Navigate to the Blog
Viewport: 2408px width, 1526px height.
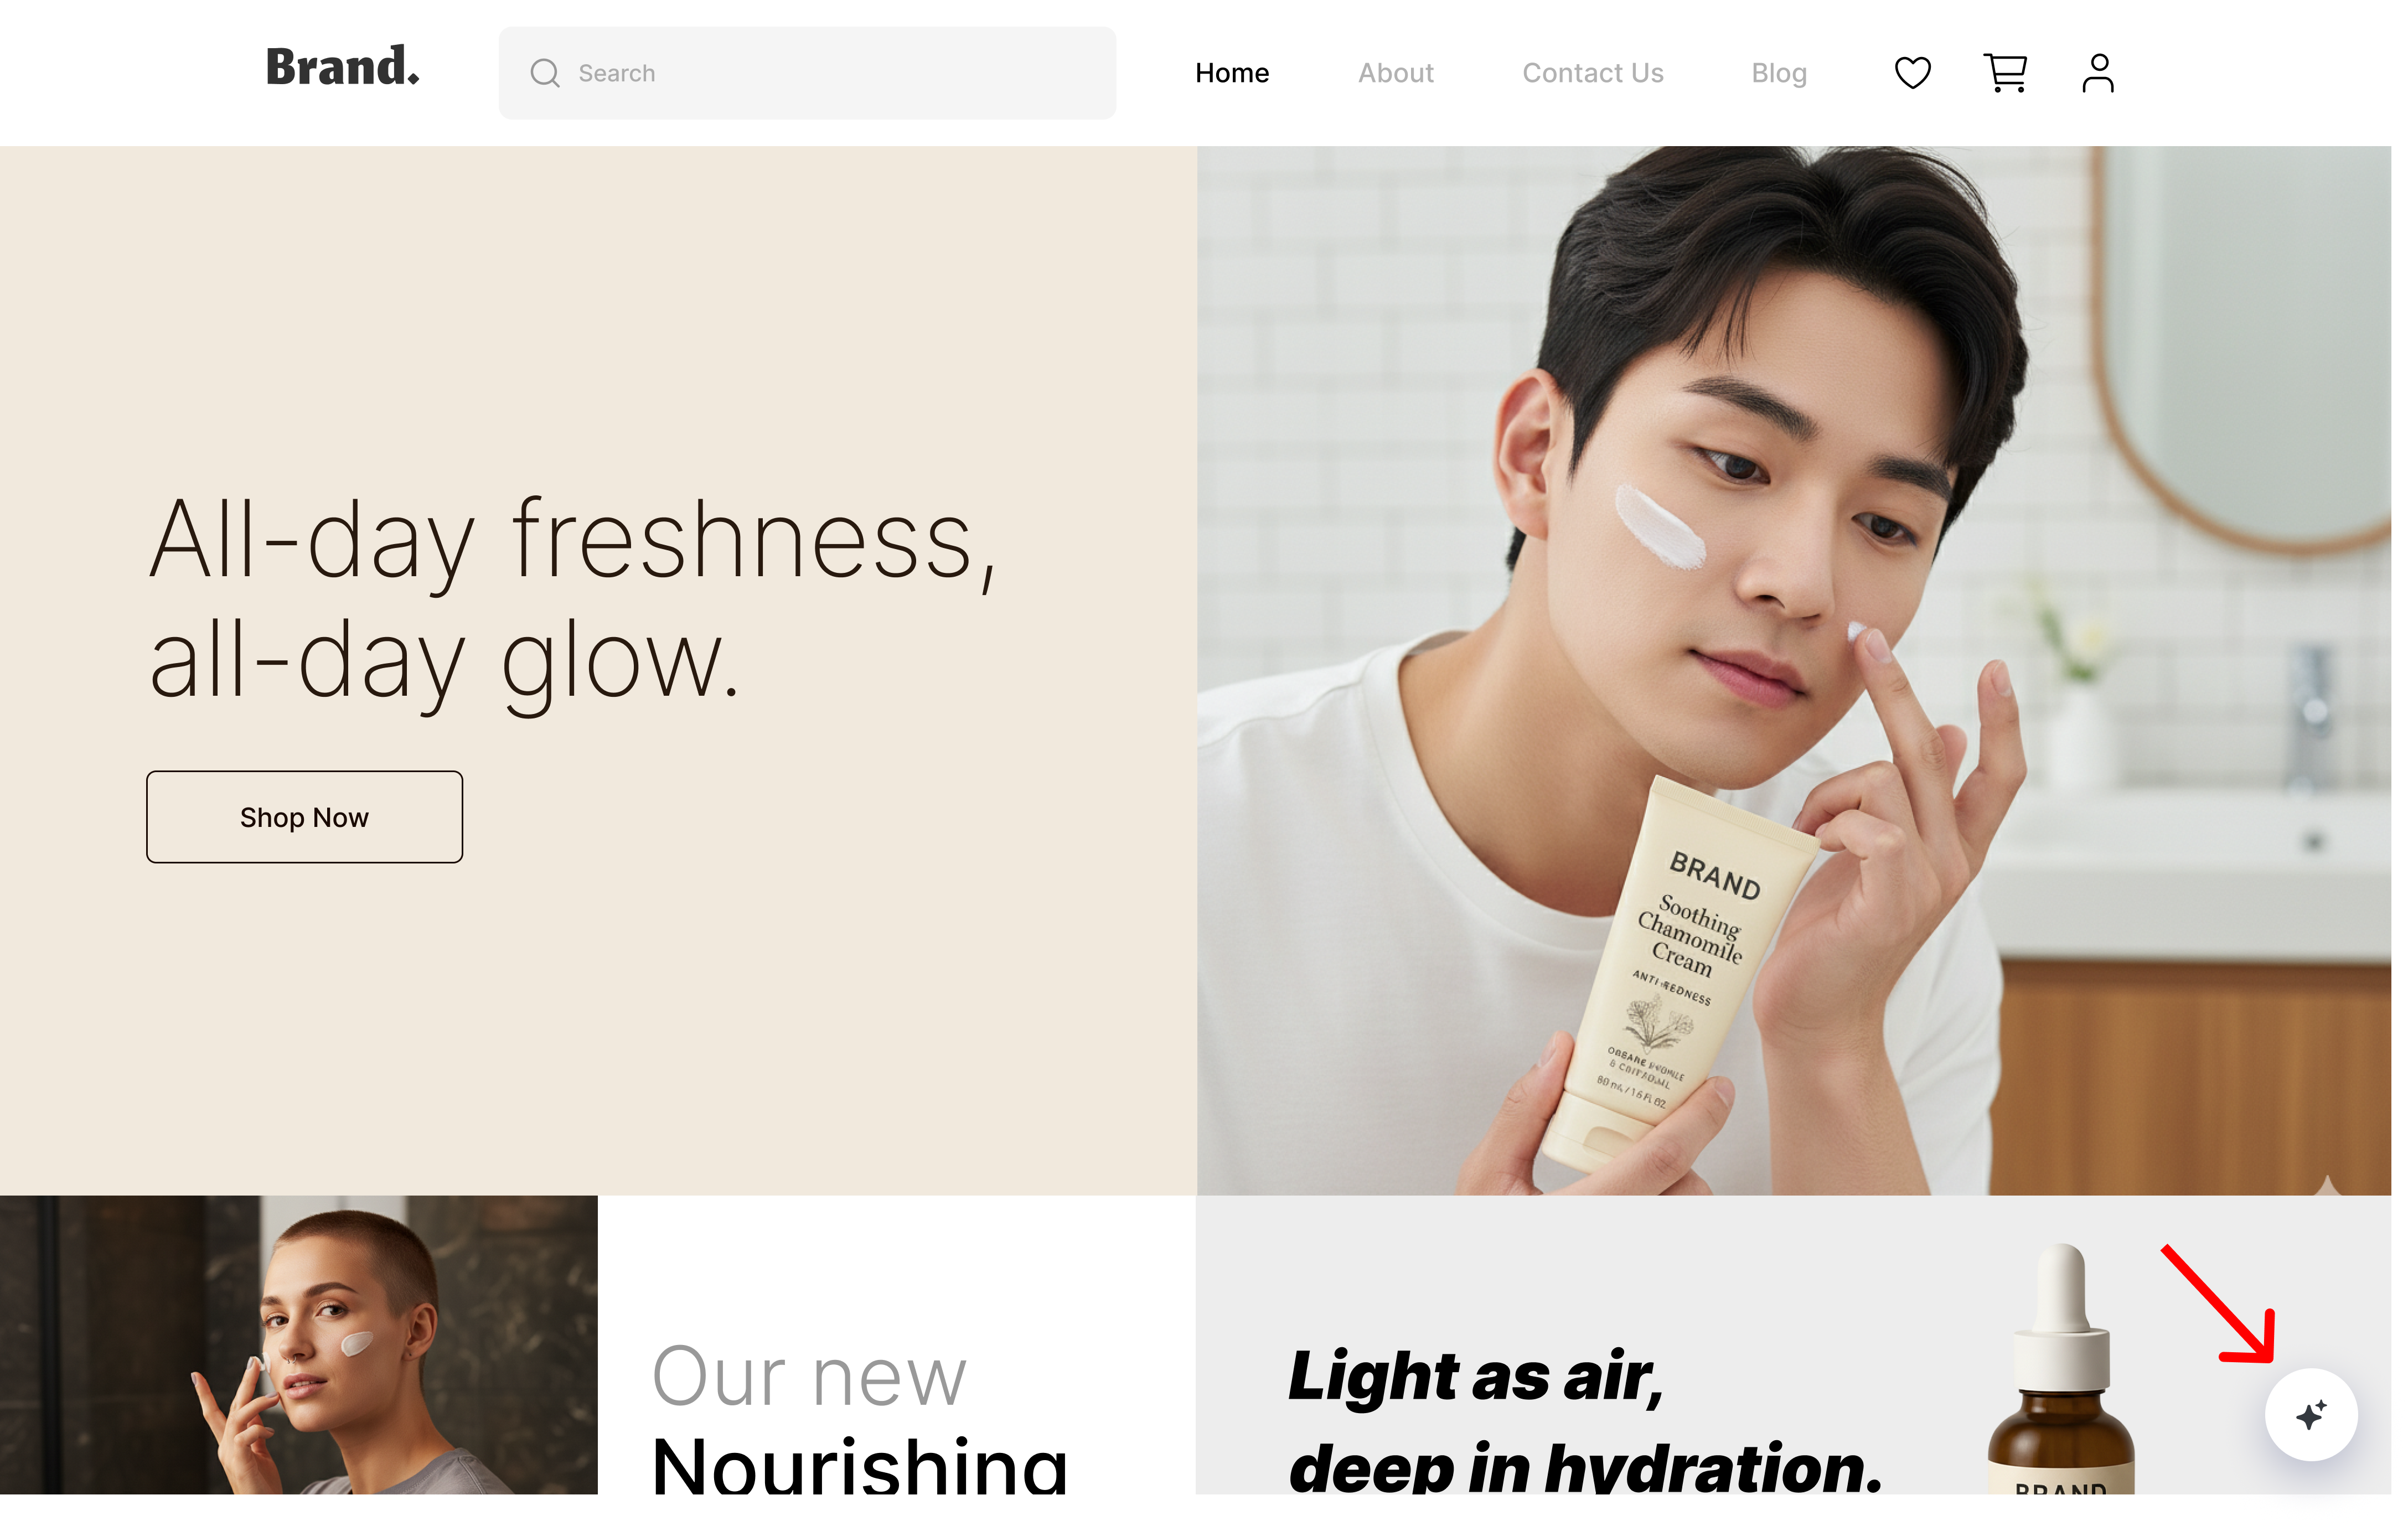[1778, 73]
